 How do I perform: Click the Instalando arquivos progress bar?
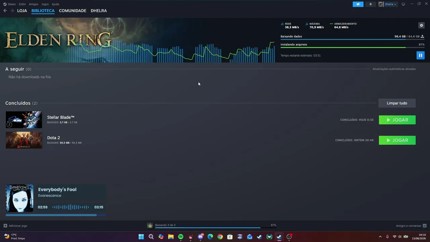coord(352,47)
